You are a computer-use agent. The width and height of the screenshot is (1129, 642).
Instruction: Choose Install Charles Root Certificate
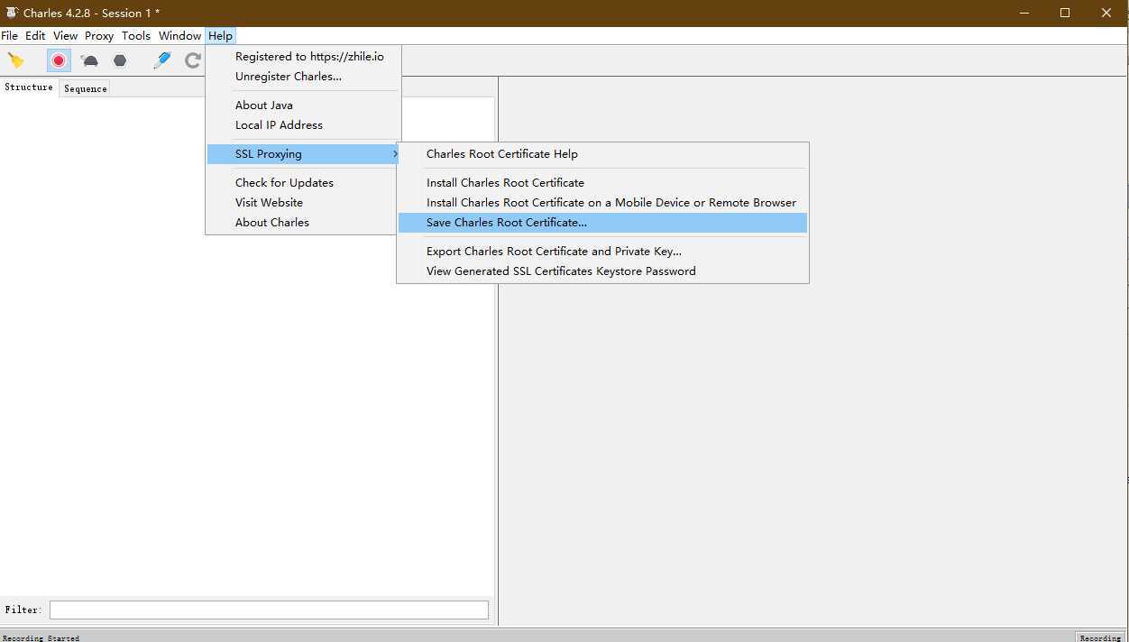tap(602, 183)
